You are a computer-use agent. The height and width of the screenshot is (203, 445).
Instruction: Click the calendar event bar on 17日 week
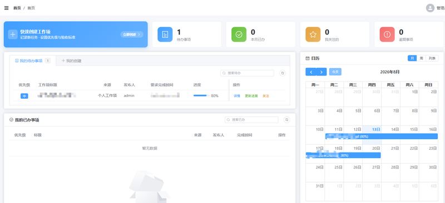343,155
